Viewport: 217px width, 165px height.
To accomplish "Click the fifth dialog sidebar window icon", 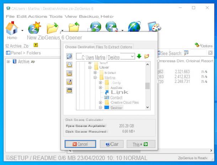I will coord(69,90).
